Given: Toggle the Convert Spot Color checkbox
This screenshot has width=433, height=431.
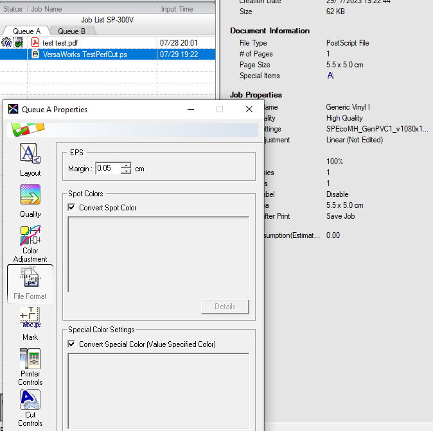Looking at the screenshot, I should pyautogui.click(x=71, y=207).
